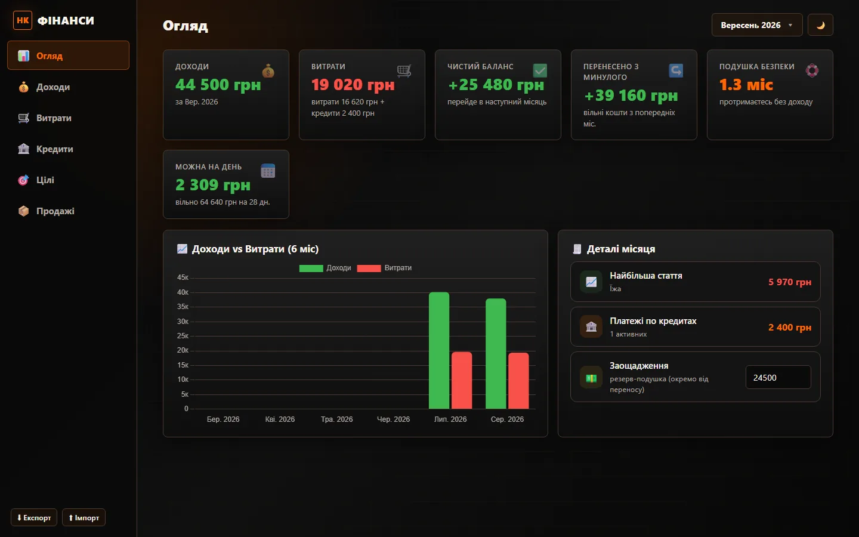Click the Експорт button
The width and height of the screenshot is (859, 537).
(x=34, y=517)
